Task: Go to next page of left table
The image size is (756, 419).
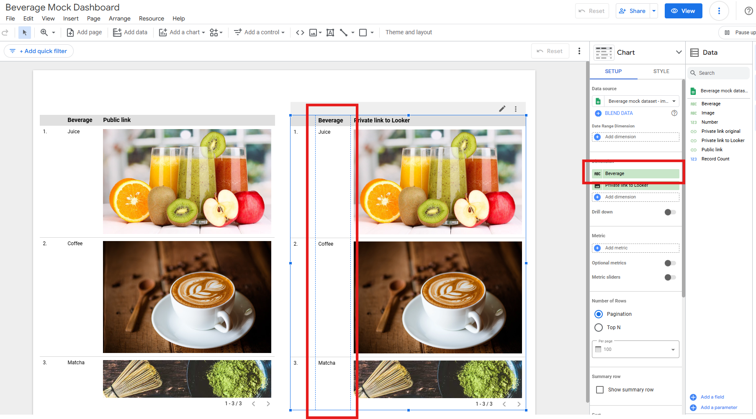Action: [x=268, y=404]
